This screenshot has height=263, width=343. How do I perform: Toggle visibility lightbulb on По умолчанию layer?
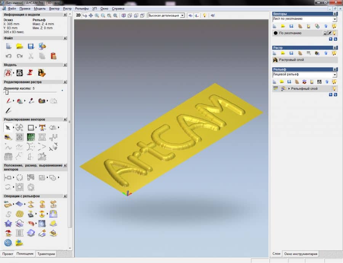click(x=335, y=33)
